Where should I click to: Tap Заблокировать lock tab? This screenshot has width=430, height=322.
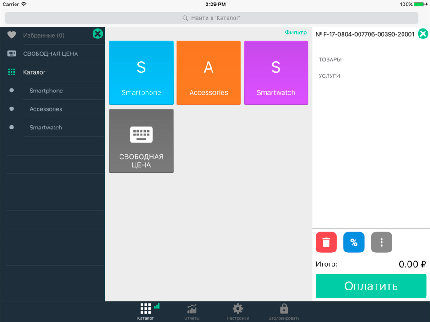pos(284,312)
